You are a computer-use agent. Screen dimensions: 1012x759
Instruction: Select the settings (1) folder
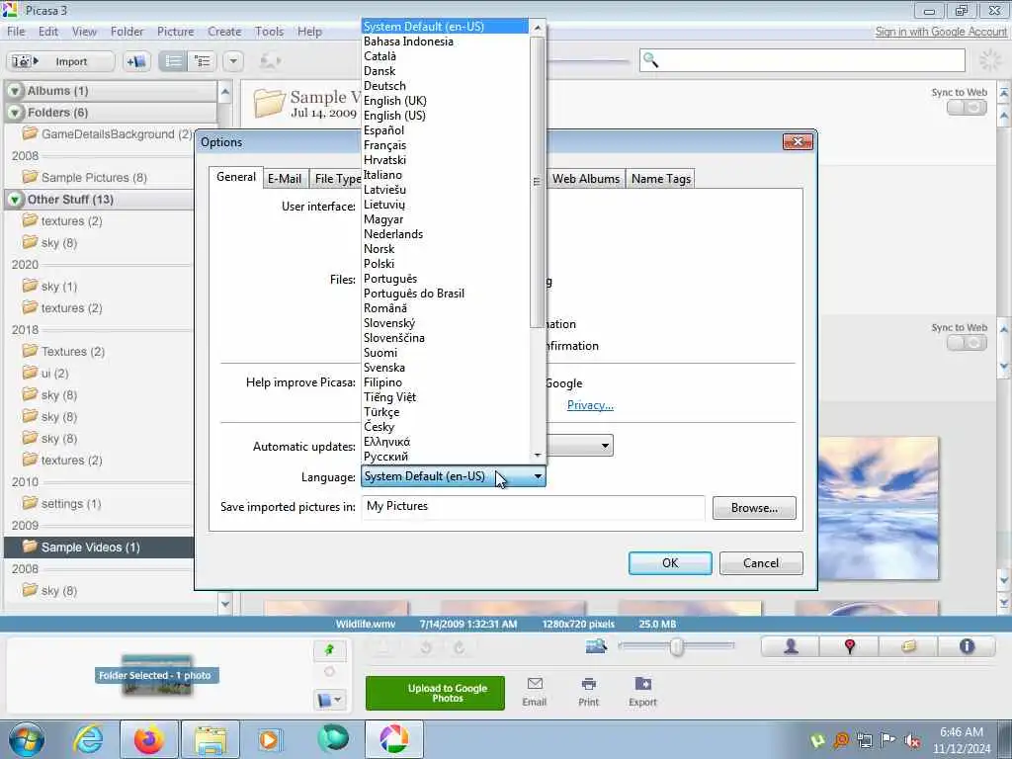coord(71,503)
